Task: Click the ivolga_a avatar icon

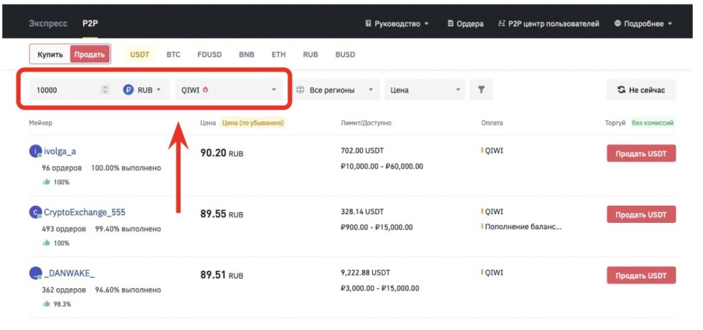Action: point(36,152)
